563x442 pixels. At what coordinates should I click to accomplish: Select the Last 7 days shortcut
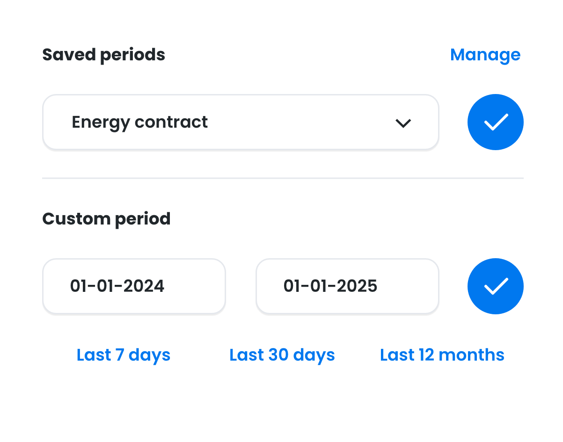click(123, 355)
